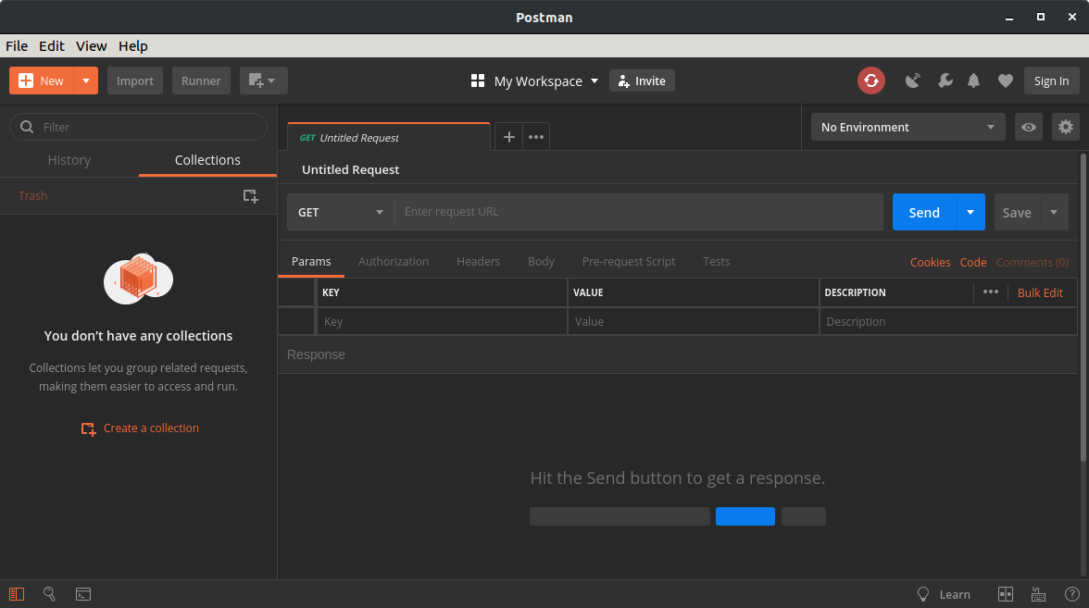Toggle the sidebar visibility icon
Viewport: 1089px width, 608px height.
(17, 594)
